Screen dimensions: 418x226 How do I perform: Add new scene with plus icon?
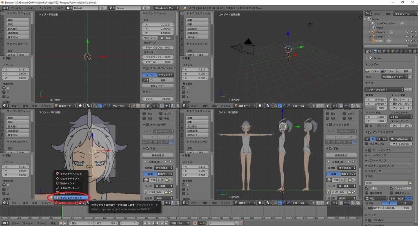click(143, 8)
